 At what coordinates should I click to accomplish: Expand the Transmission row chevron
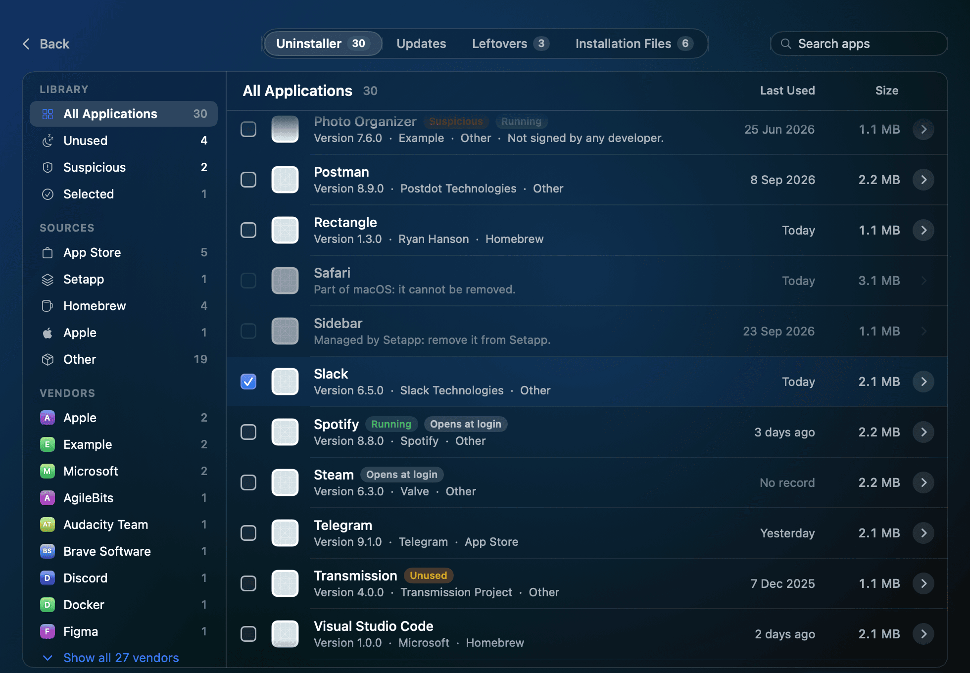click(923, 583)
